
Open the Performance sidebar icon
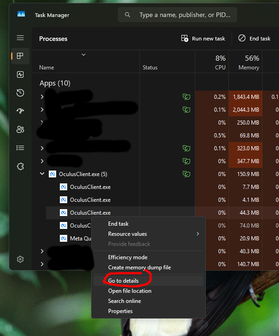pyautogui.click(x=20, y=74)
